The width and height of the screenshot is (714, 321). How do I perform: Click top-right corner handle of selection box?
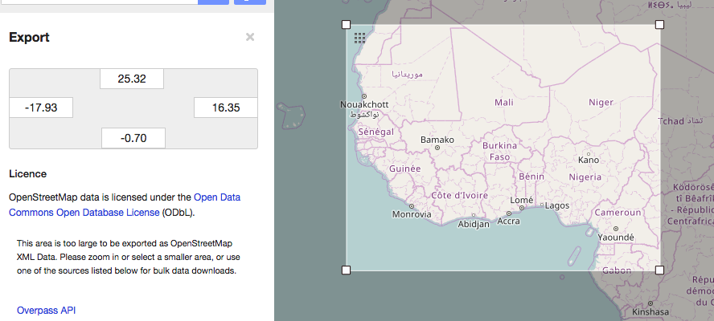(660, 25)
